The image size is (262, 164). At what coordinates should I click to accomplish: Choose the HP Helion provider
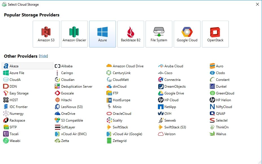(x=220, y=100)
